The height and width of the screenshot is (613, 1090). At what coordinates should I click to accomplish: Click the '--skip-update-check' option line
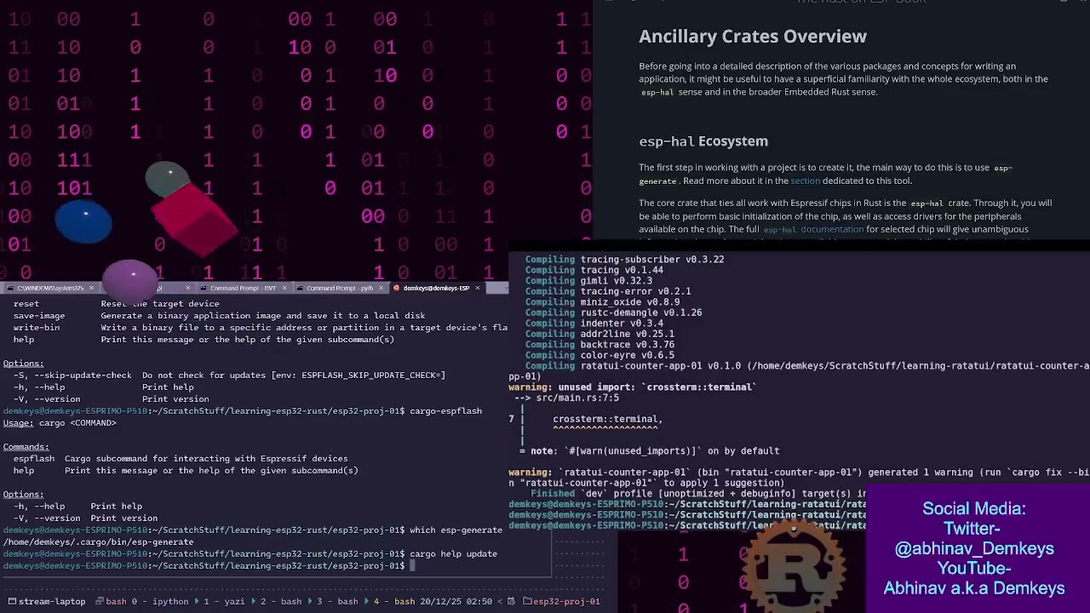coord(229,375)
